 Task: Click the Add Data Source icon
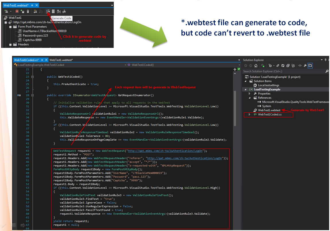pos(22,11)
